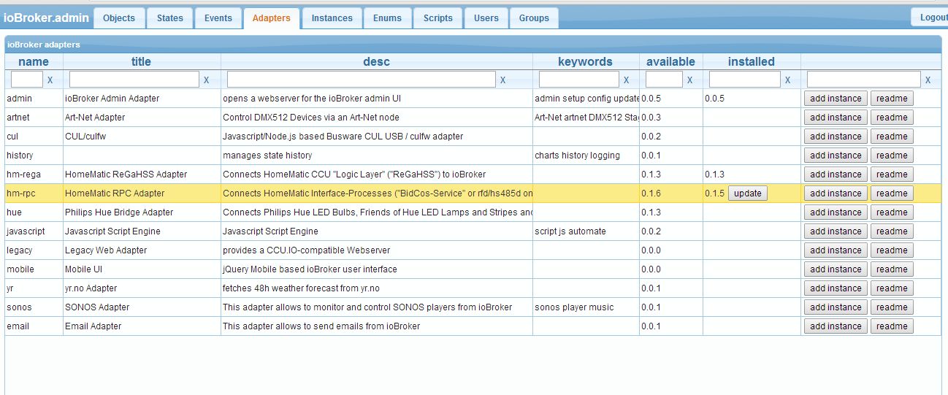
Task: Clear the last column filter X
Action: pos(928,80)
